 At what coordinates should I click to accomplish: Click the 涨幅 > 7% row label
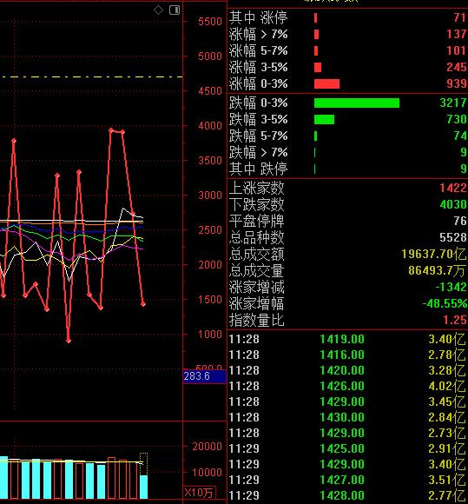coord(258,34)
